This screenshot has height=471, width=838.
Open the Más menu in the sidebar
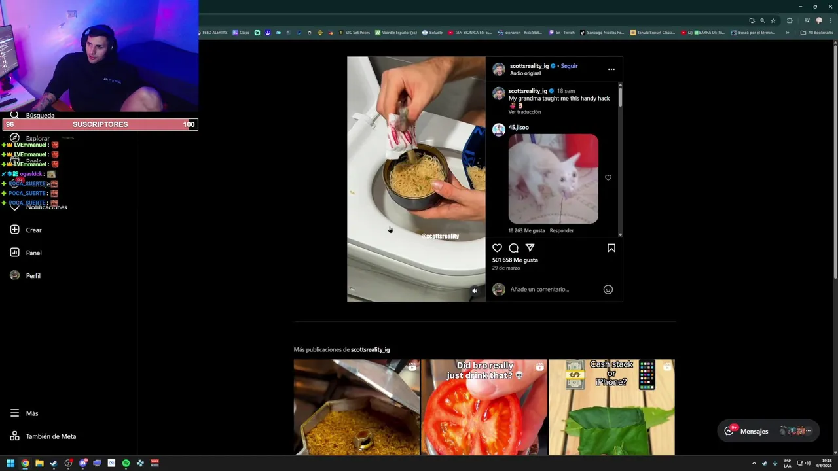click(24, 413)
